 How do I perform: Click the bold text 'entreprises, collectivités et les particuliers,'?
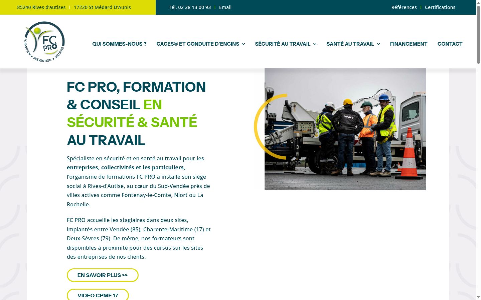tap(126, 167)
